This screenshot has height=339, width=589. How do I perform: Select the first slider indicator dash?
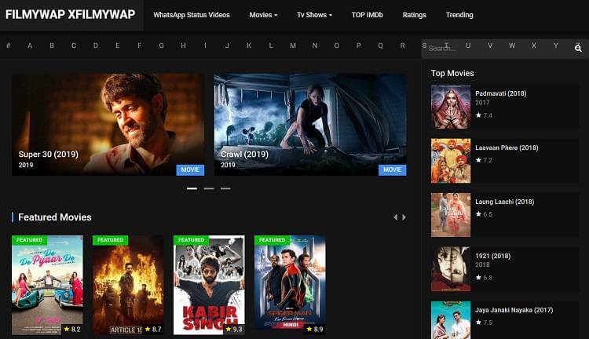point(192,188)
